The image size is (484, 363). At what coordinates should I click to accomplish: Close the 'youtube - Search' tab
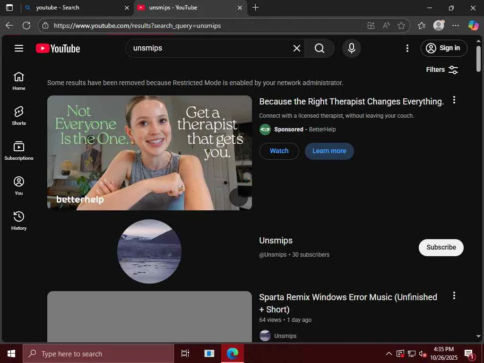(x=127, y=8)
